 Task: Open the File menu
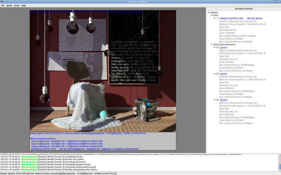tap(3, 6)
